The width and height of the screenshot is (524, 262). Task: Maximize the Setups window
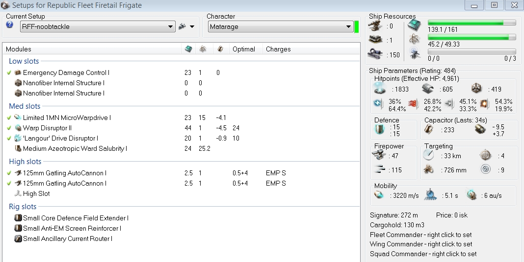tap(494, 5)
